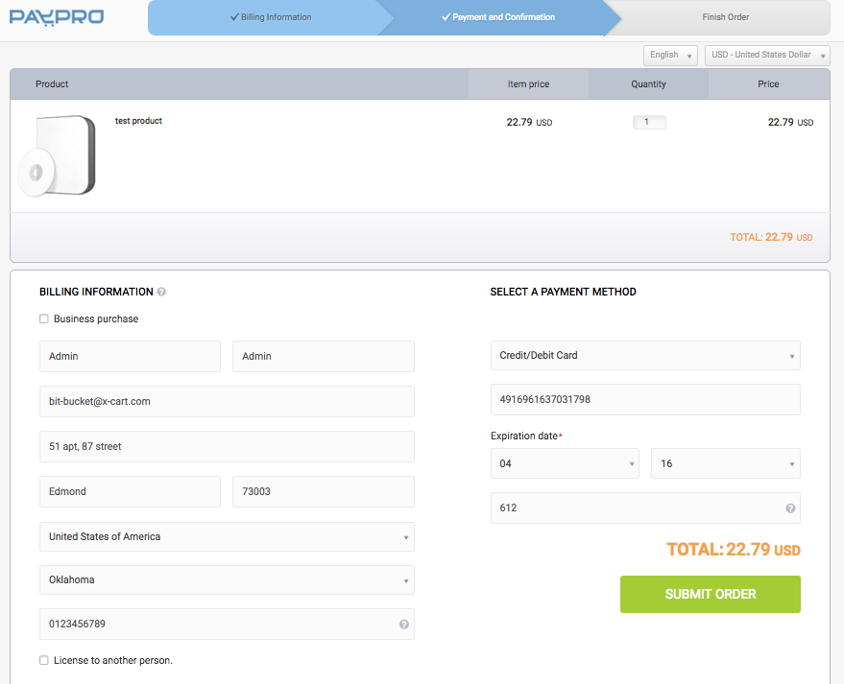Click the test product thumbnail image

click(58, 153)
